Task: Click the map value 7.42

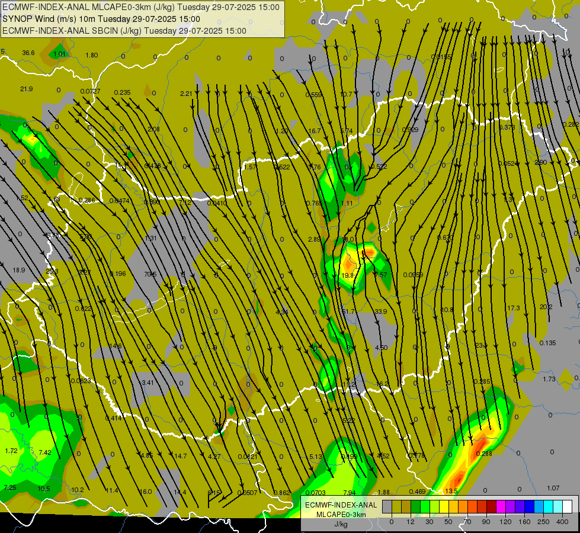Action: pyautogui.click(x=45, y=452)
